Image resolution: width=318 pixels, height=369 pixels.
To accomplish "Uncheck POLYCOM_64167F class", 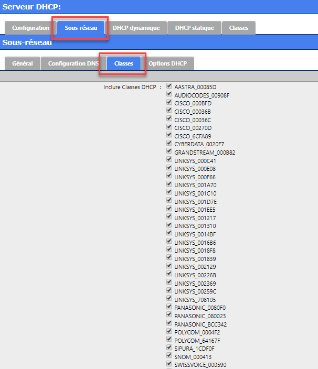I will point(169,339).
